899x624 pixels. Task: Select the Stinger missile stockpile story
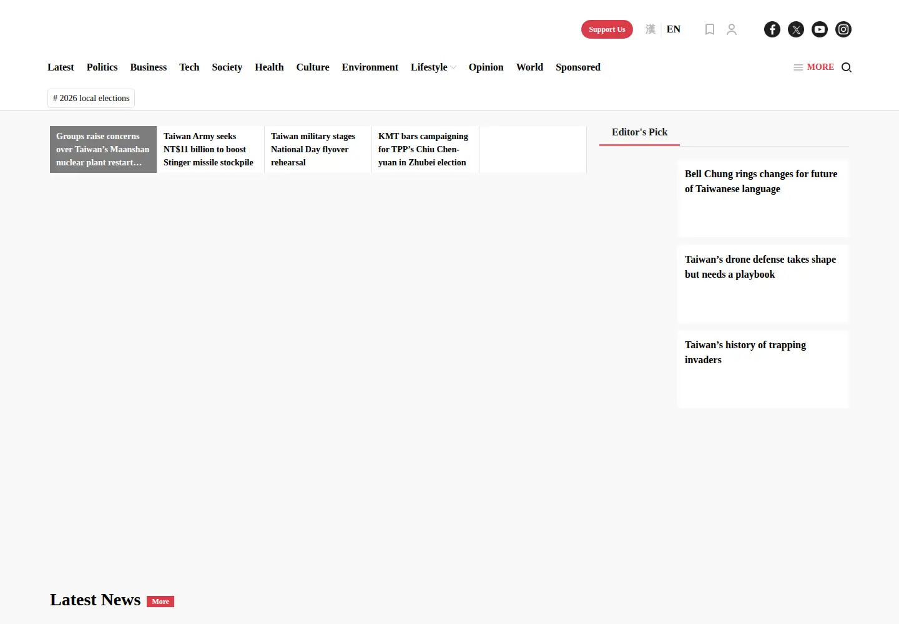210,149
